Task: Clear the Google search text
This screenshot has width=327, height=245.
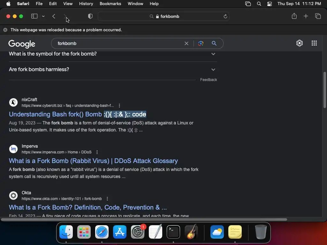Action: click(x=186, y=43)
